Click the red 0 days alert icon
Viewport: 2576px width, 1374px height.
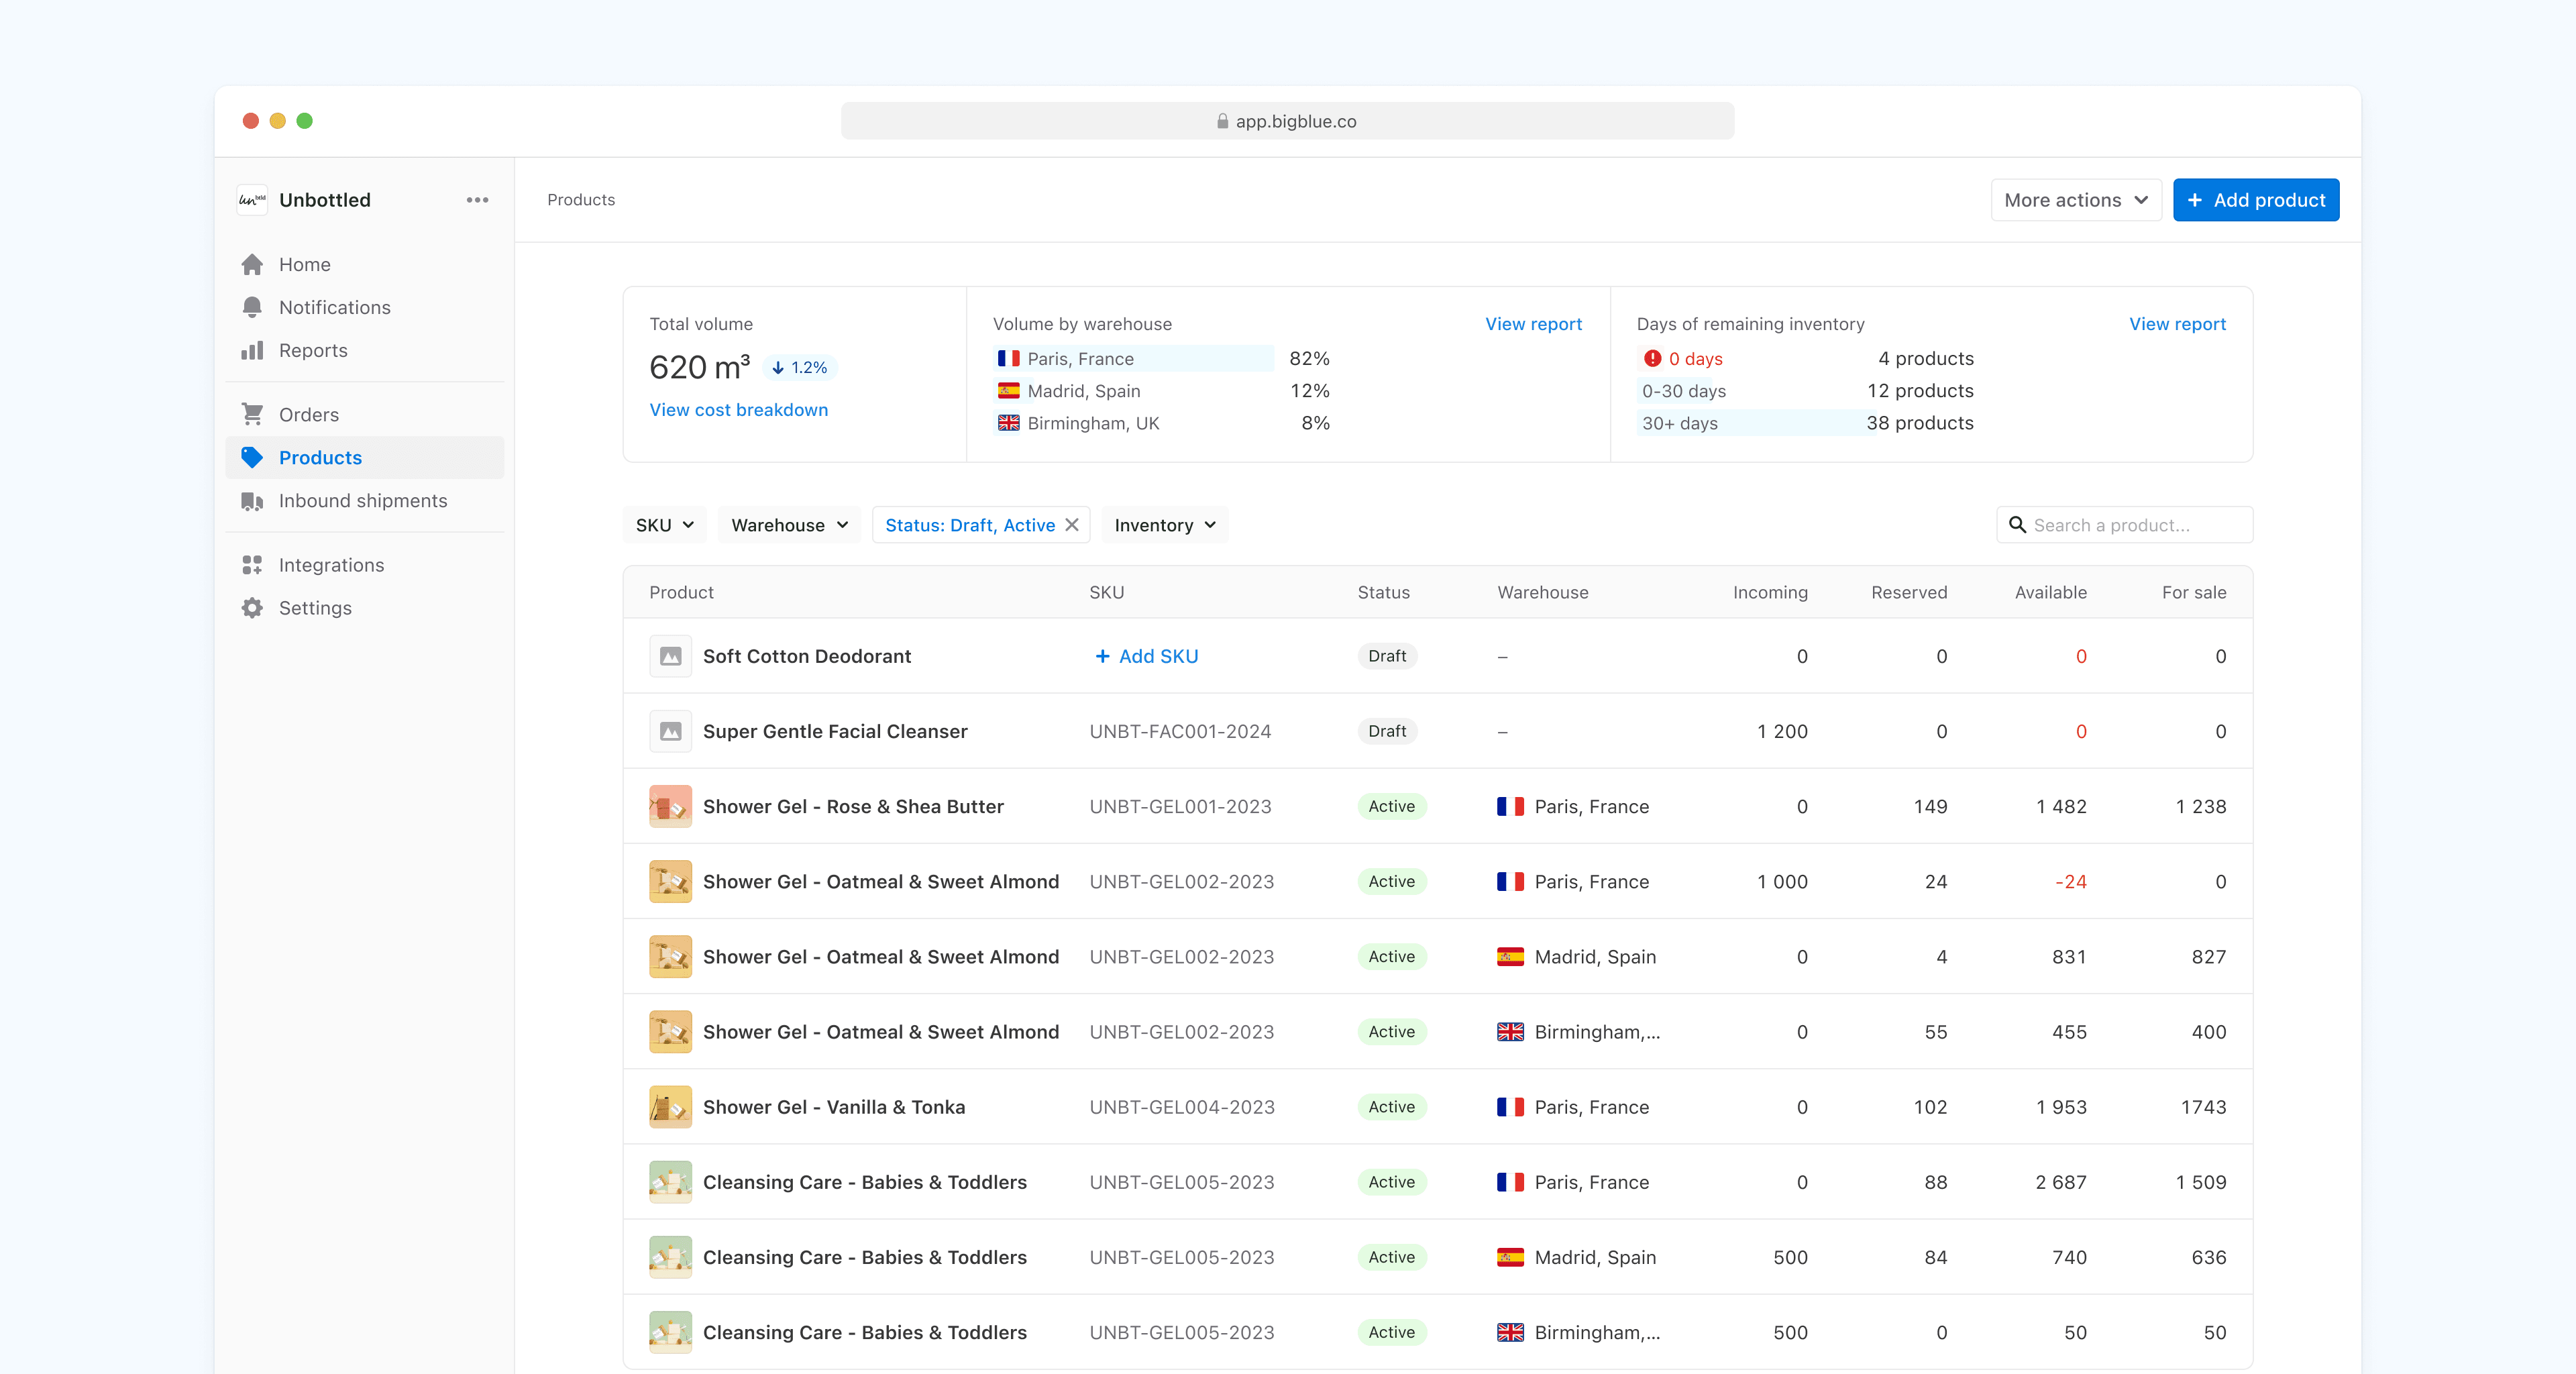pyautogui.click(x=1652, y=358)
